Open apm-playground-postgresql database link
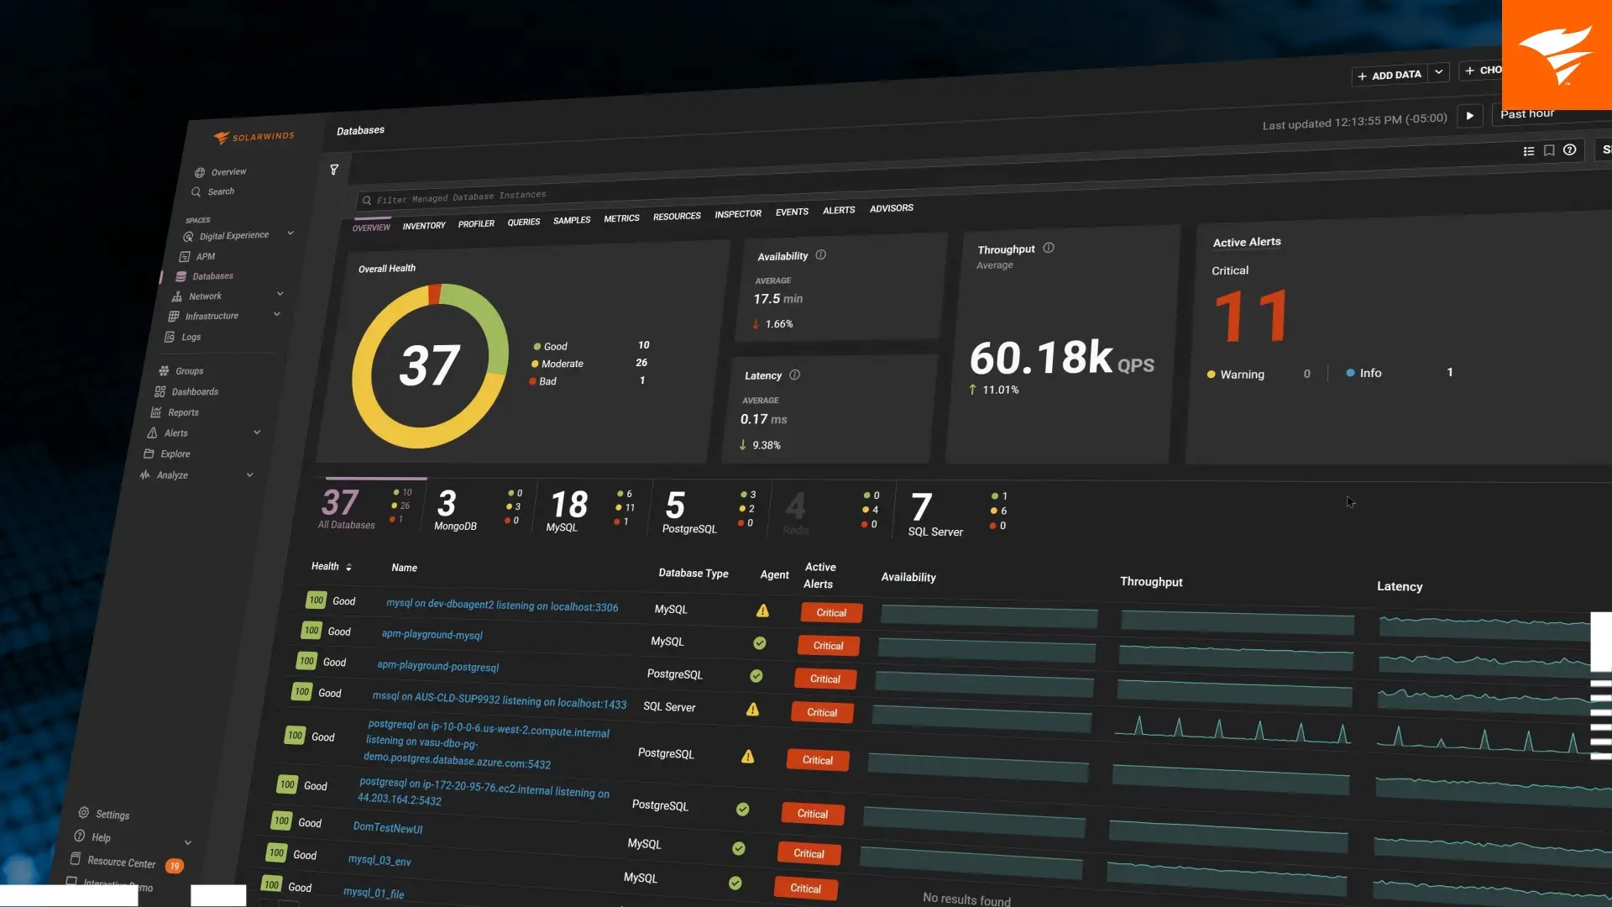This screenshot has width=1612, height=907. pyautogui.click(x=438, y=666)
